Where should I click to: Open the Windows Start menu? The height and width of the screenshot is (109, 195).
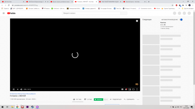coord(2,107)
